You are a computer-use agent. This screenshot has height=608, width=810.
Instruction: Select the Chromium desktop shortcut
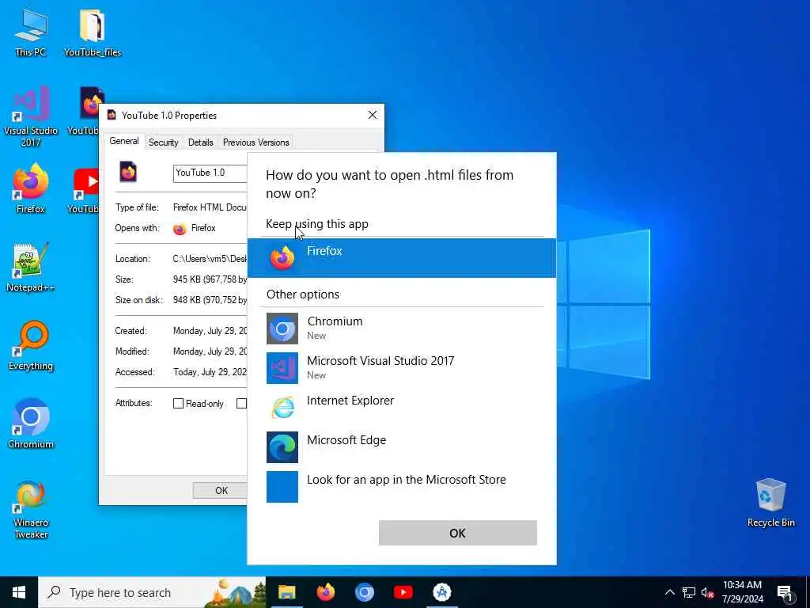[31, 424]
